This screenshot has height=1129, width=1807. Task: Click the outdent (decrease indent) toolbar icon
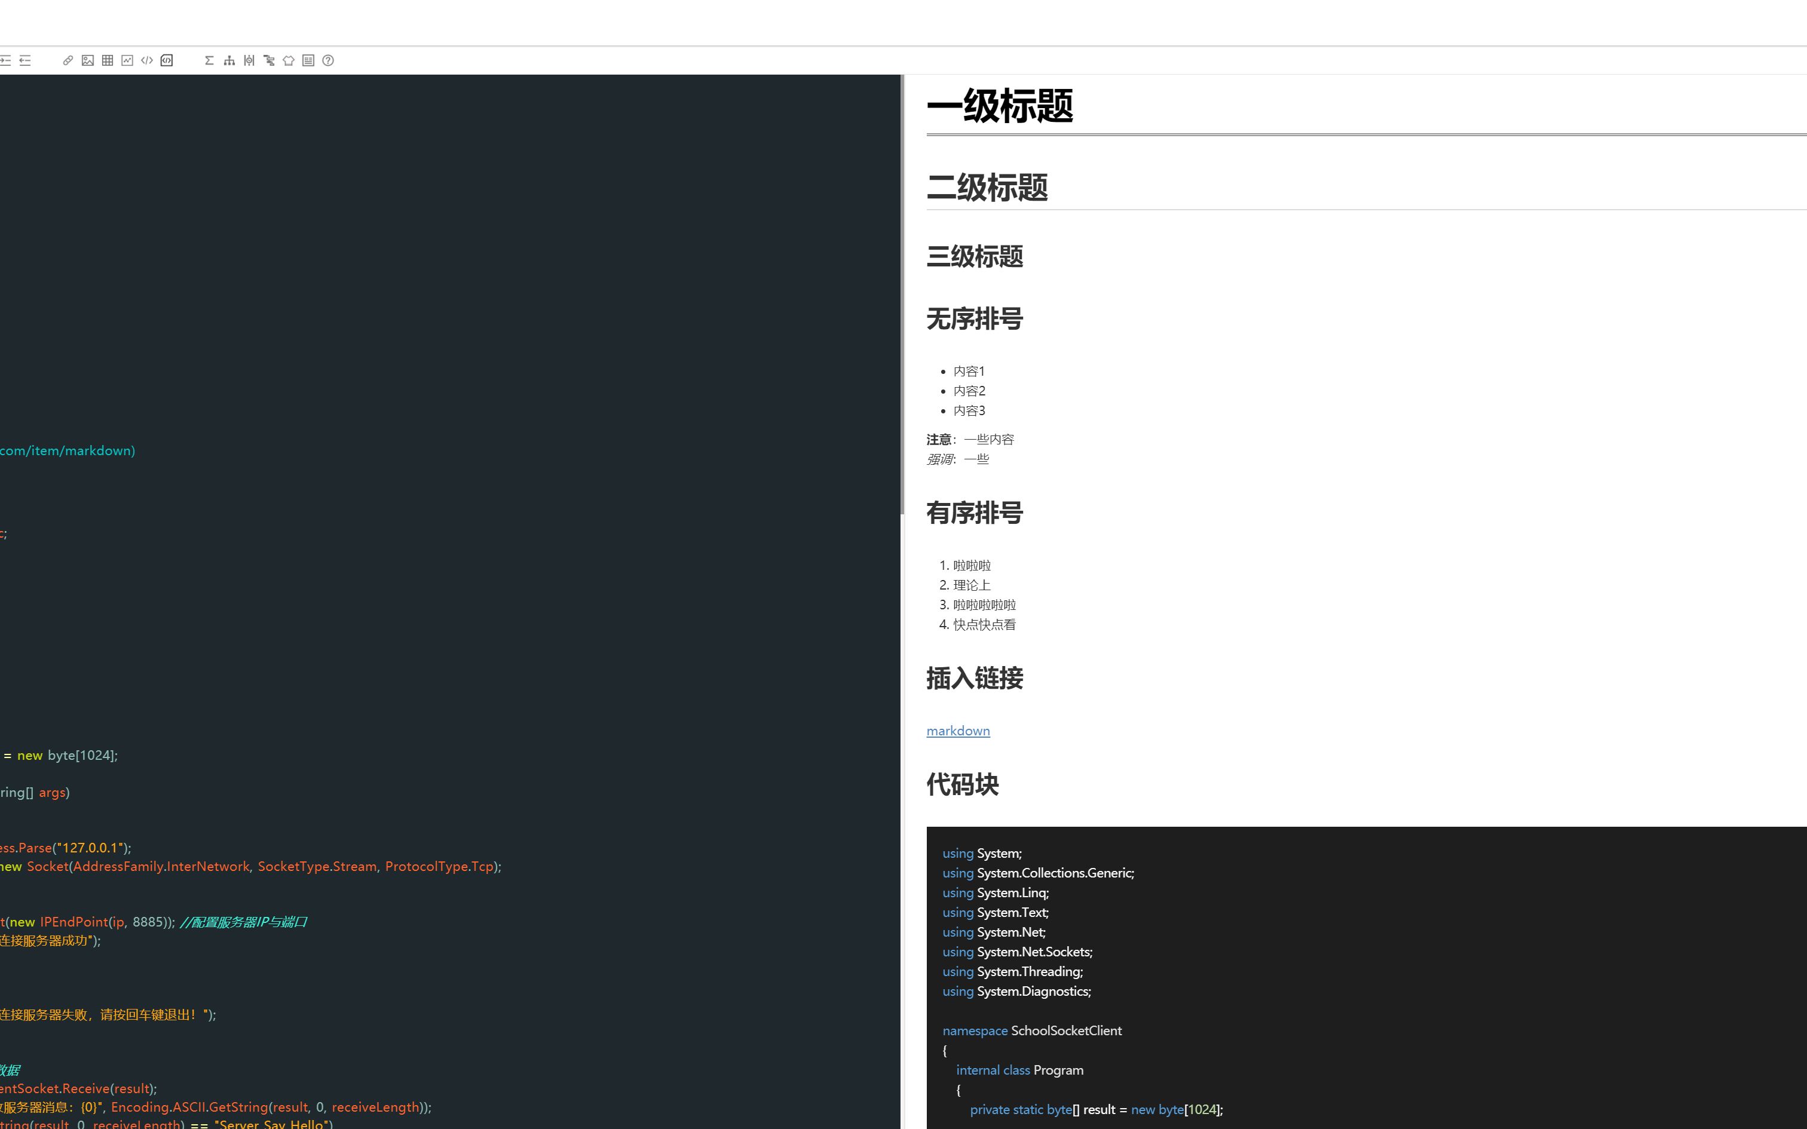tap(25, 60)
